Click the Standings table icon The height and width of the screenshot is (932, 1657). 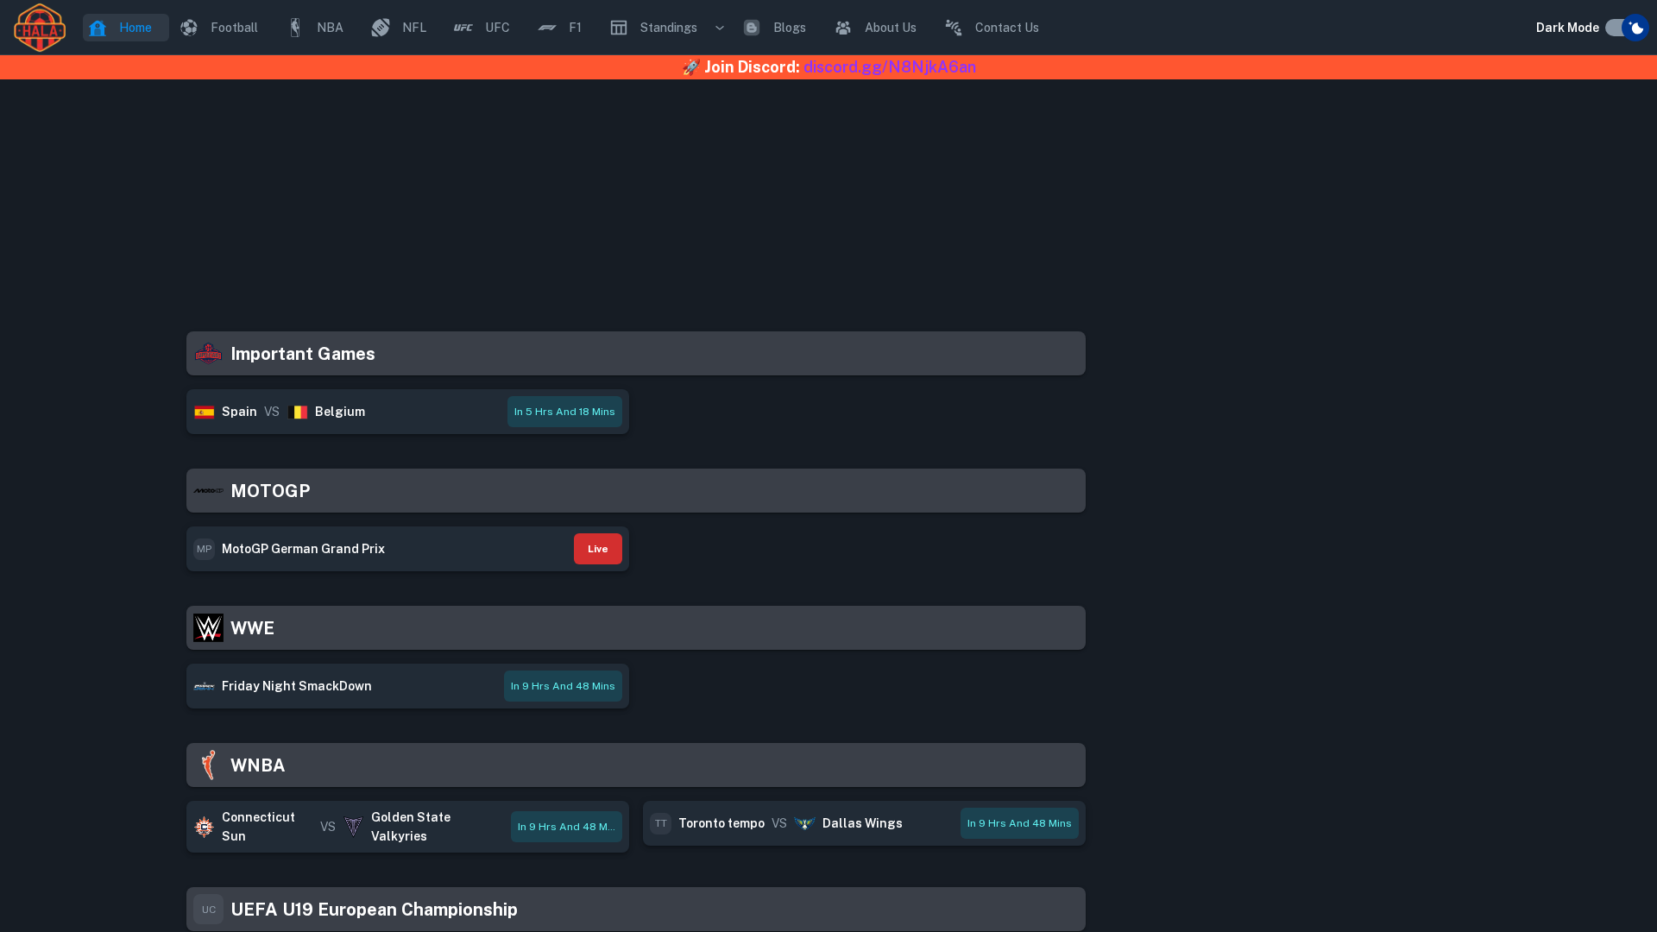[619, 28]
